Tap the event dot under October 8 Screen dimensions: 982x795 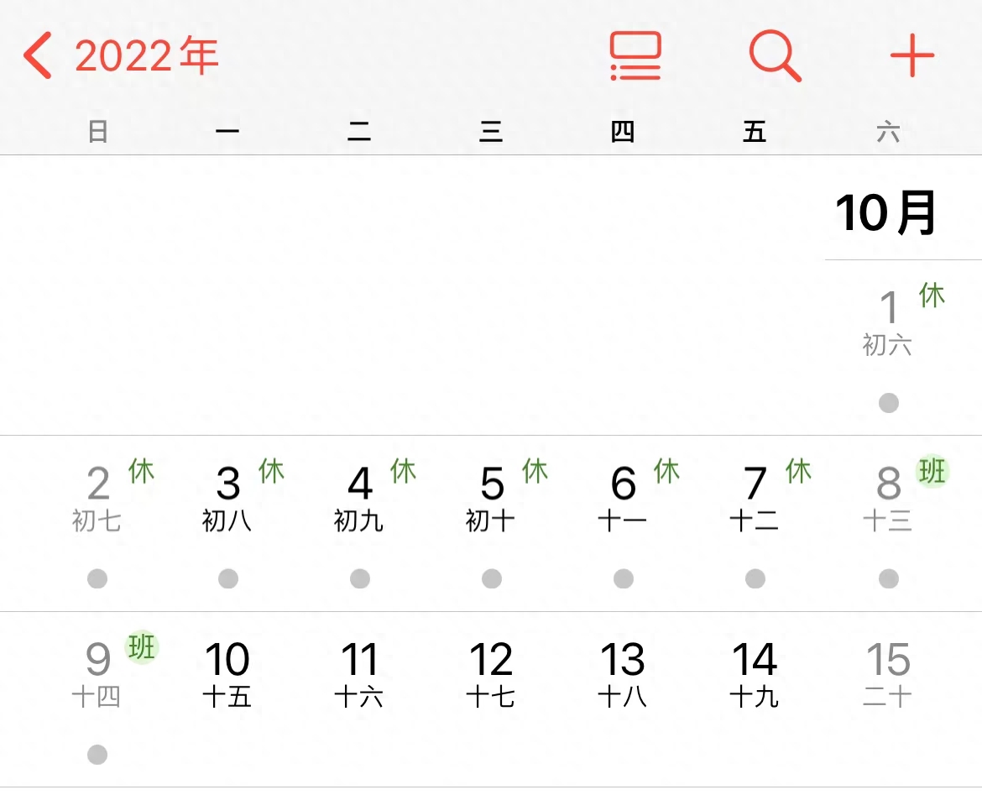pos(889,578)
